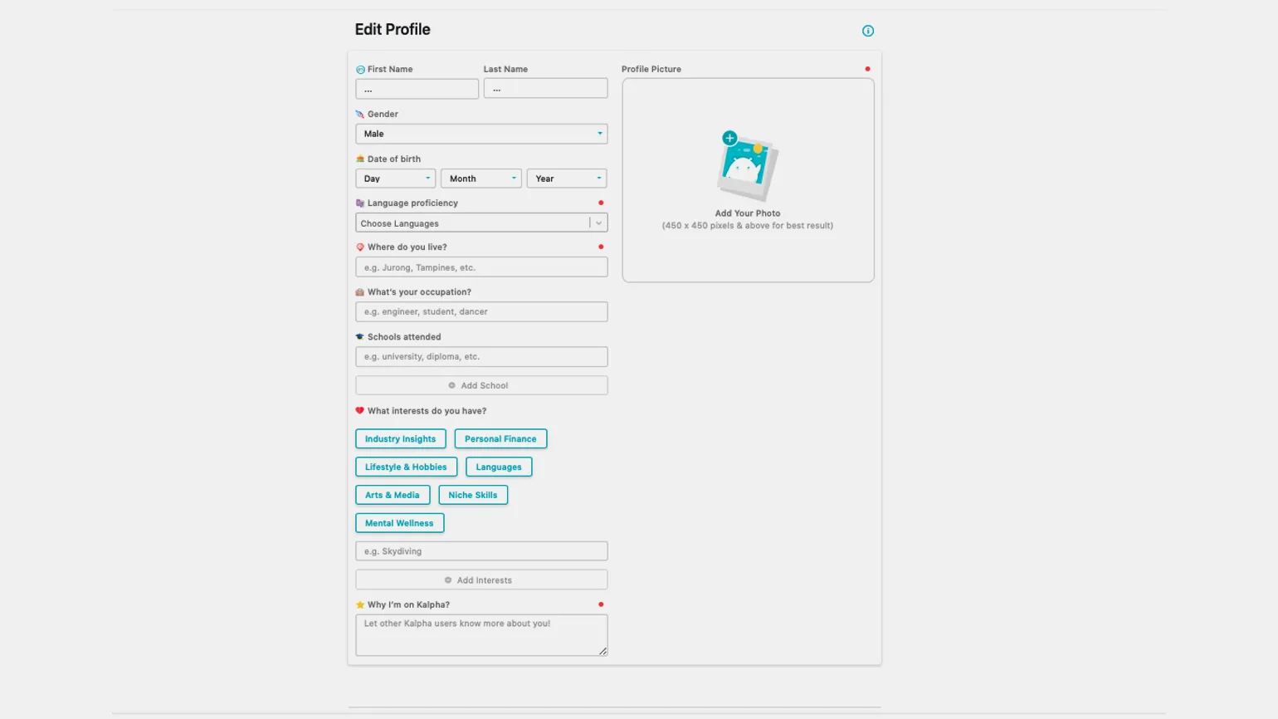This screenshot has width=1278, height=719.
Task: Click the add photo plus icon
Action: pos(729,138)
